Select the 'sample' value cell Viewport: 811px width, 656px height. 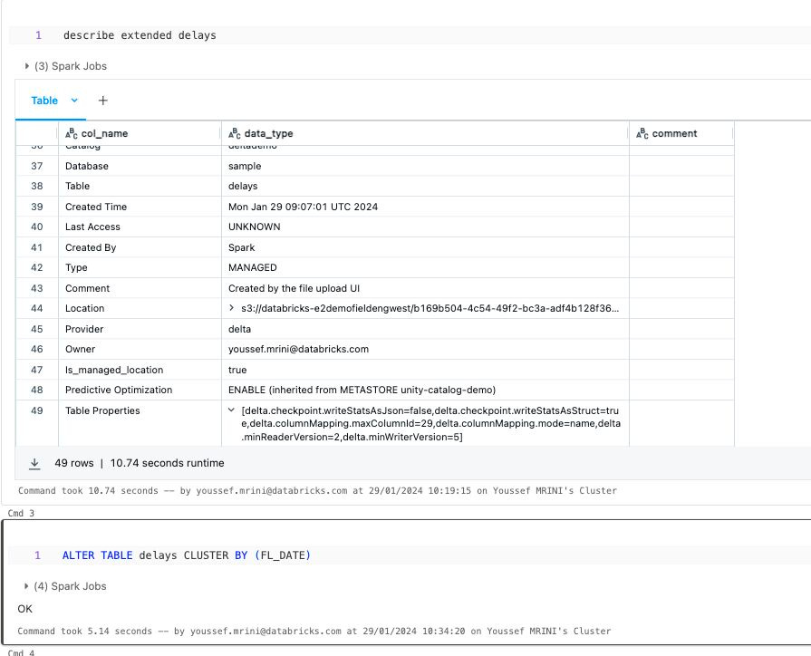[425, 166]
